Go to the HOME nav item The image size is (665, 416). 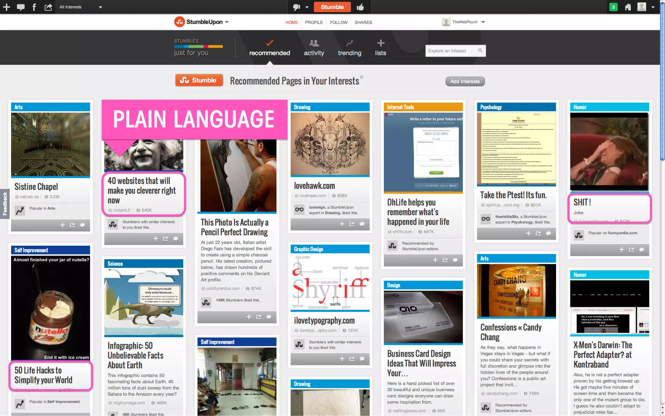point(291,22)
